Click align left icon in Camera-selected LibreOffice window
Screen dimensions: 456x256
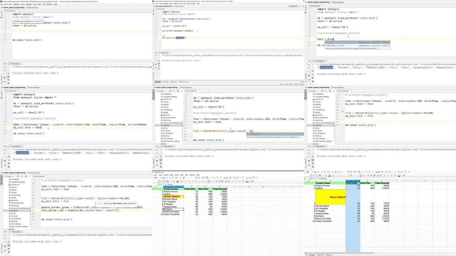click(186, 181)
